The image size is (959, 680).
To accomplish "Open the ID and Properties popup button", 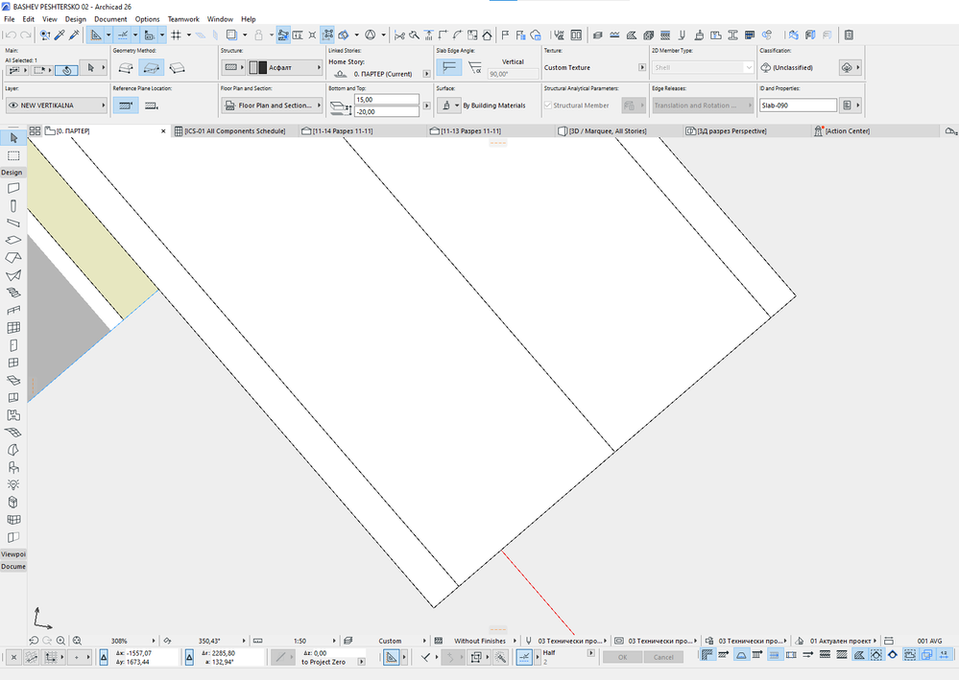I will click(x=851, y=106).
